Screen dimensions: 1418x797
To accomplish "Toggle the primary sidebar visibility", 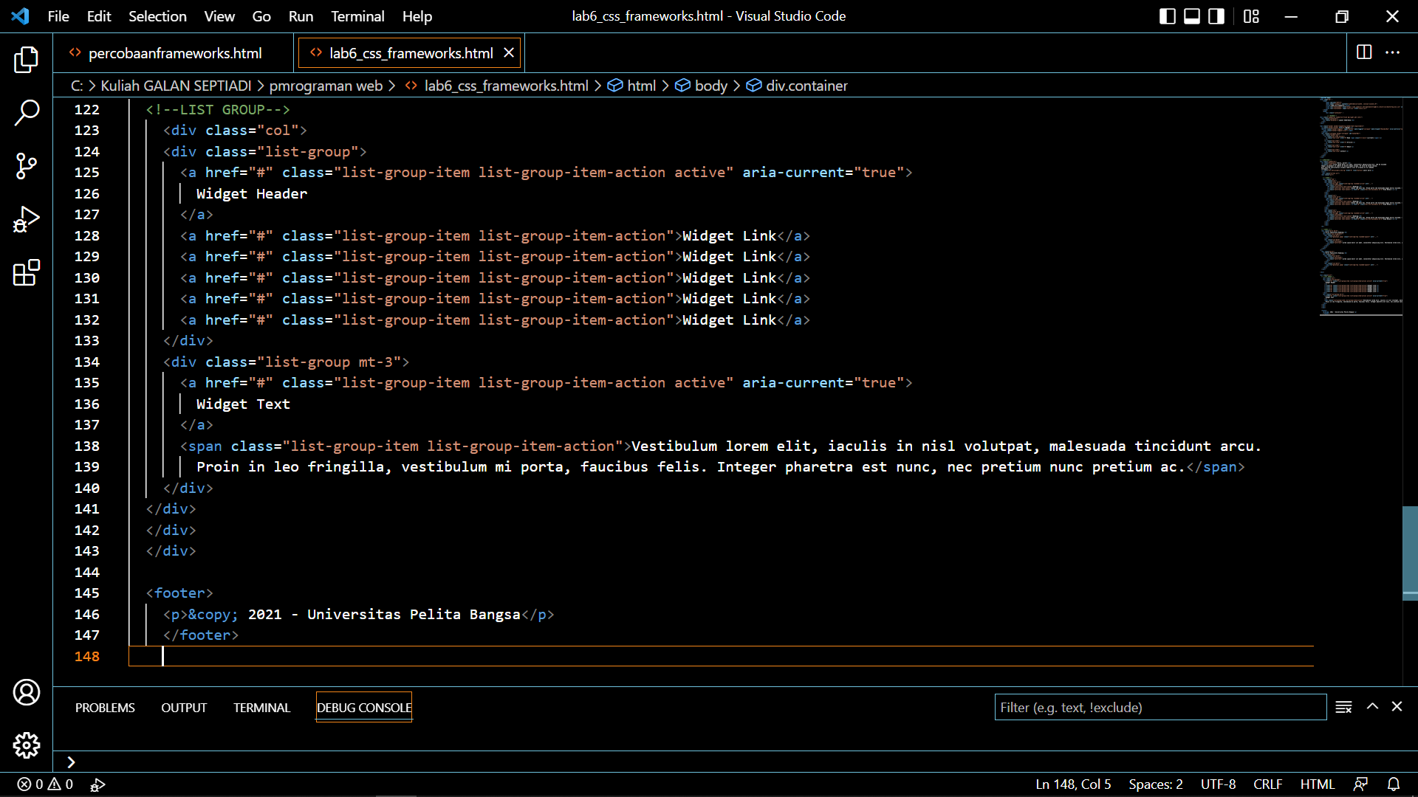I will [x=1167, y=15].
